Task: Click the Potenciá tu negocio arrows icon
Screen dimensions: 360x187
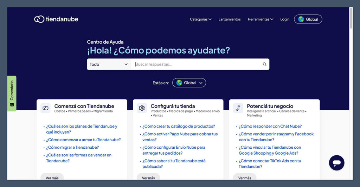Action: point(238,108)
